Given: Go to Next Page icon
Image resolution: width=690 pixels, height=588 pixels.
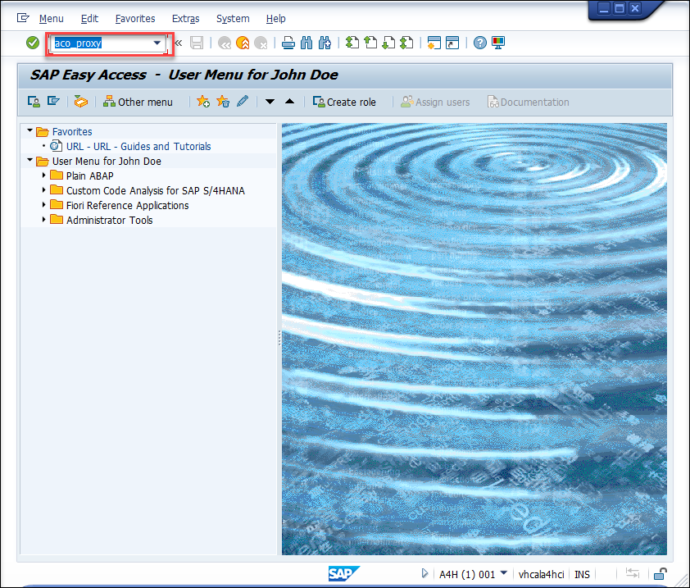Looking at the screenshot, I should tap(388, 43).
